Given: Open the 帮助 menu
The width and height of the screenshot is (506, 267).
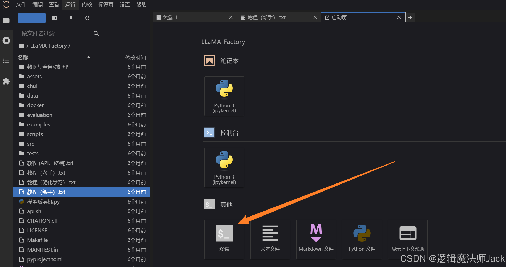Looking at the screenshot, I should (x=141, y=4).
